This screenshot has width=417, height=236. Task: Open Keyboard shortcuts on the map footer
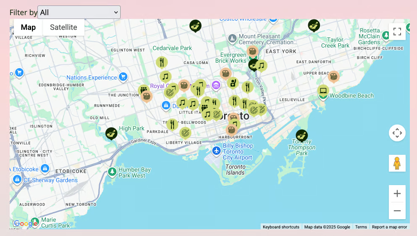point(281,227)
